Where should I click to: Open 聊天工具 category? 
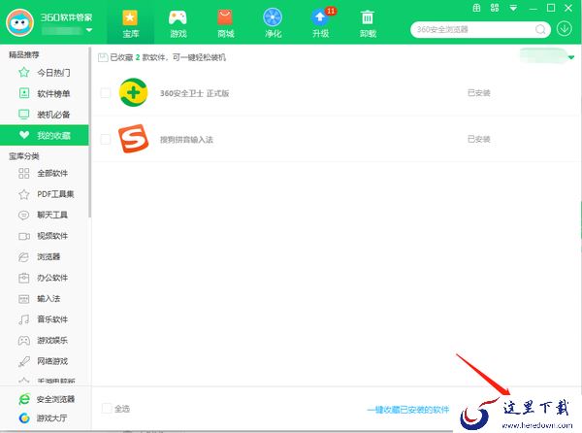45,215
